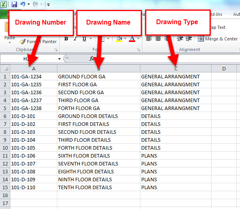
Task: Select PLANS cell in row 11
Action: pos(176,156)
